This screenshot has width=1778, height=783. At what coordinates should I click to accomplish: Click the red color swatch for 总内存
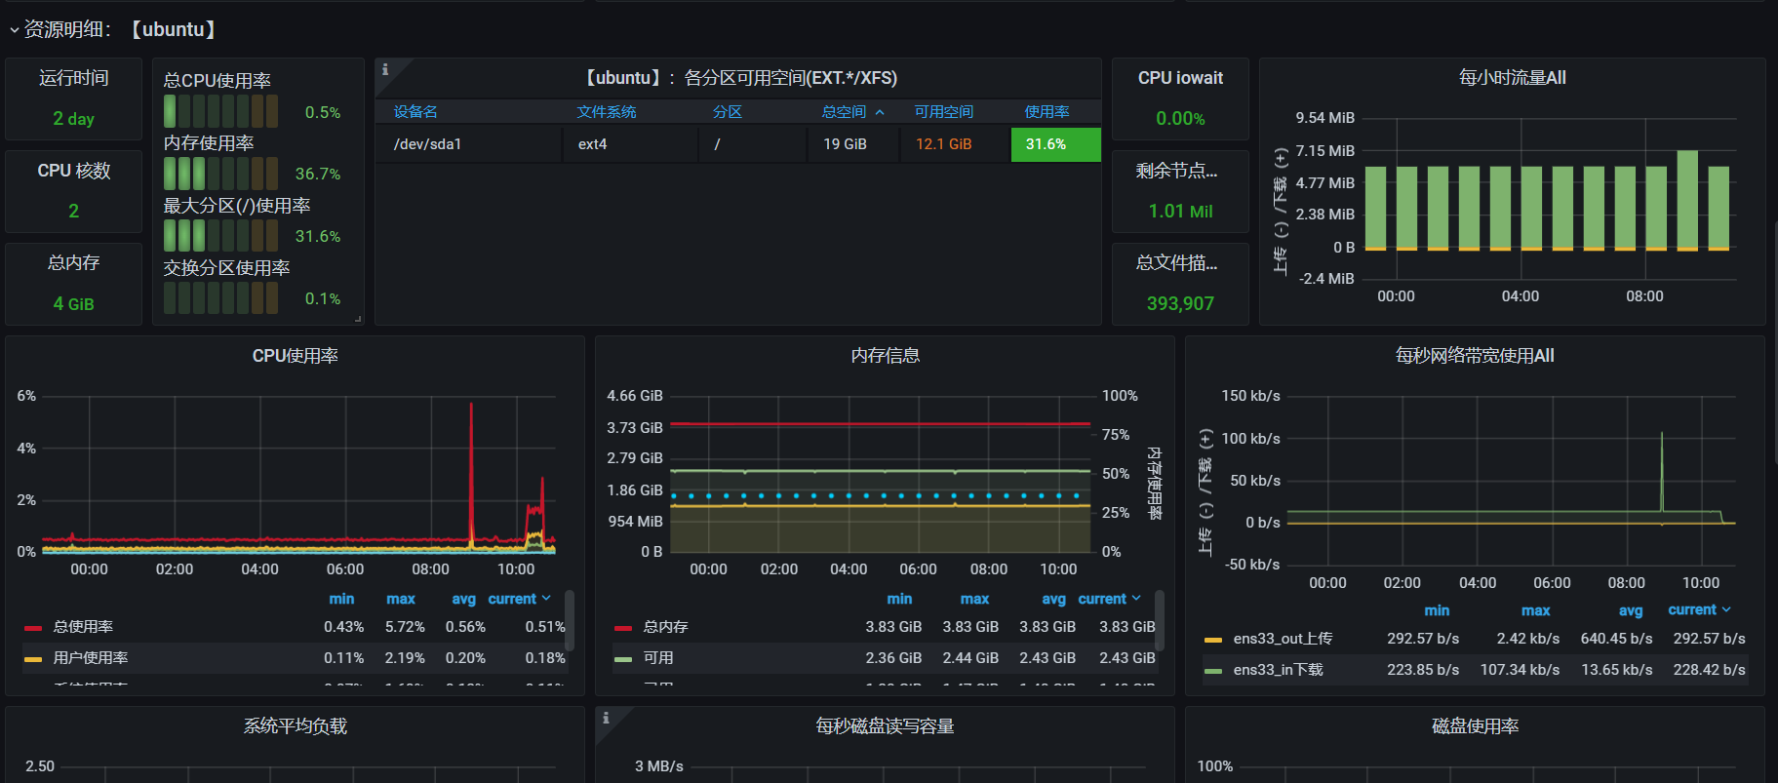[623, 628]
